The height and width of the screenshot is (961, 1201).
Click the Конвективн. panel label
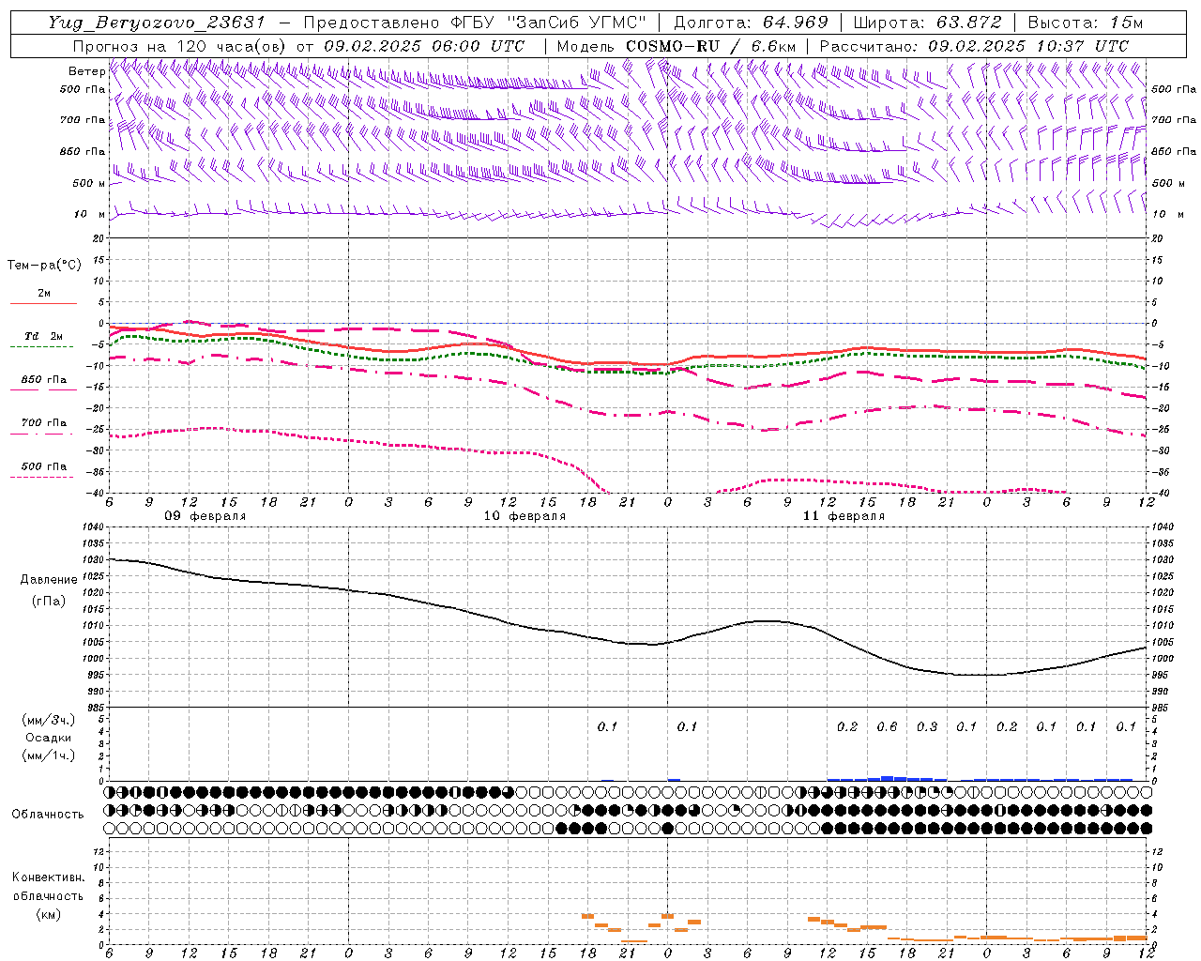(x=48, y=877)
